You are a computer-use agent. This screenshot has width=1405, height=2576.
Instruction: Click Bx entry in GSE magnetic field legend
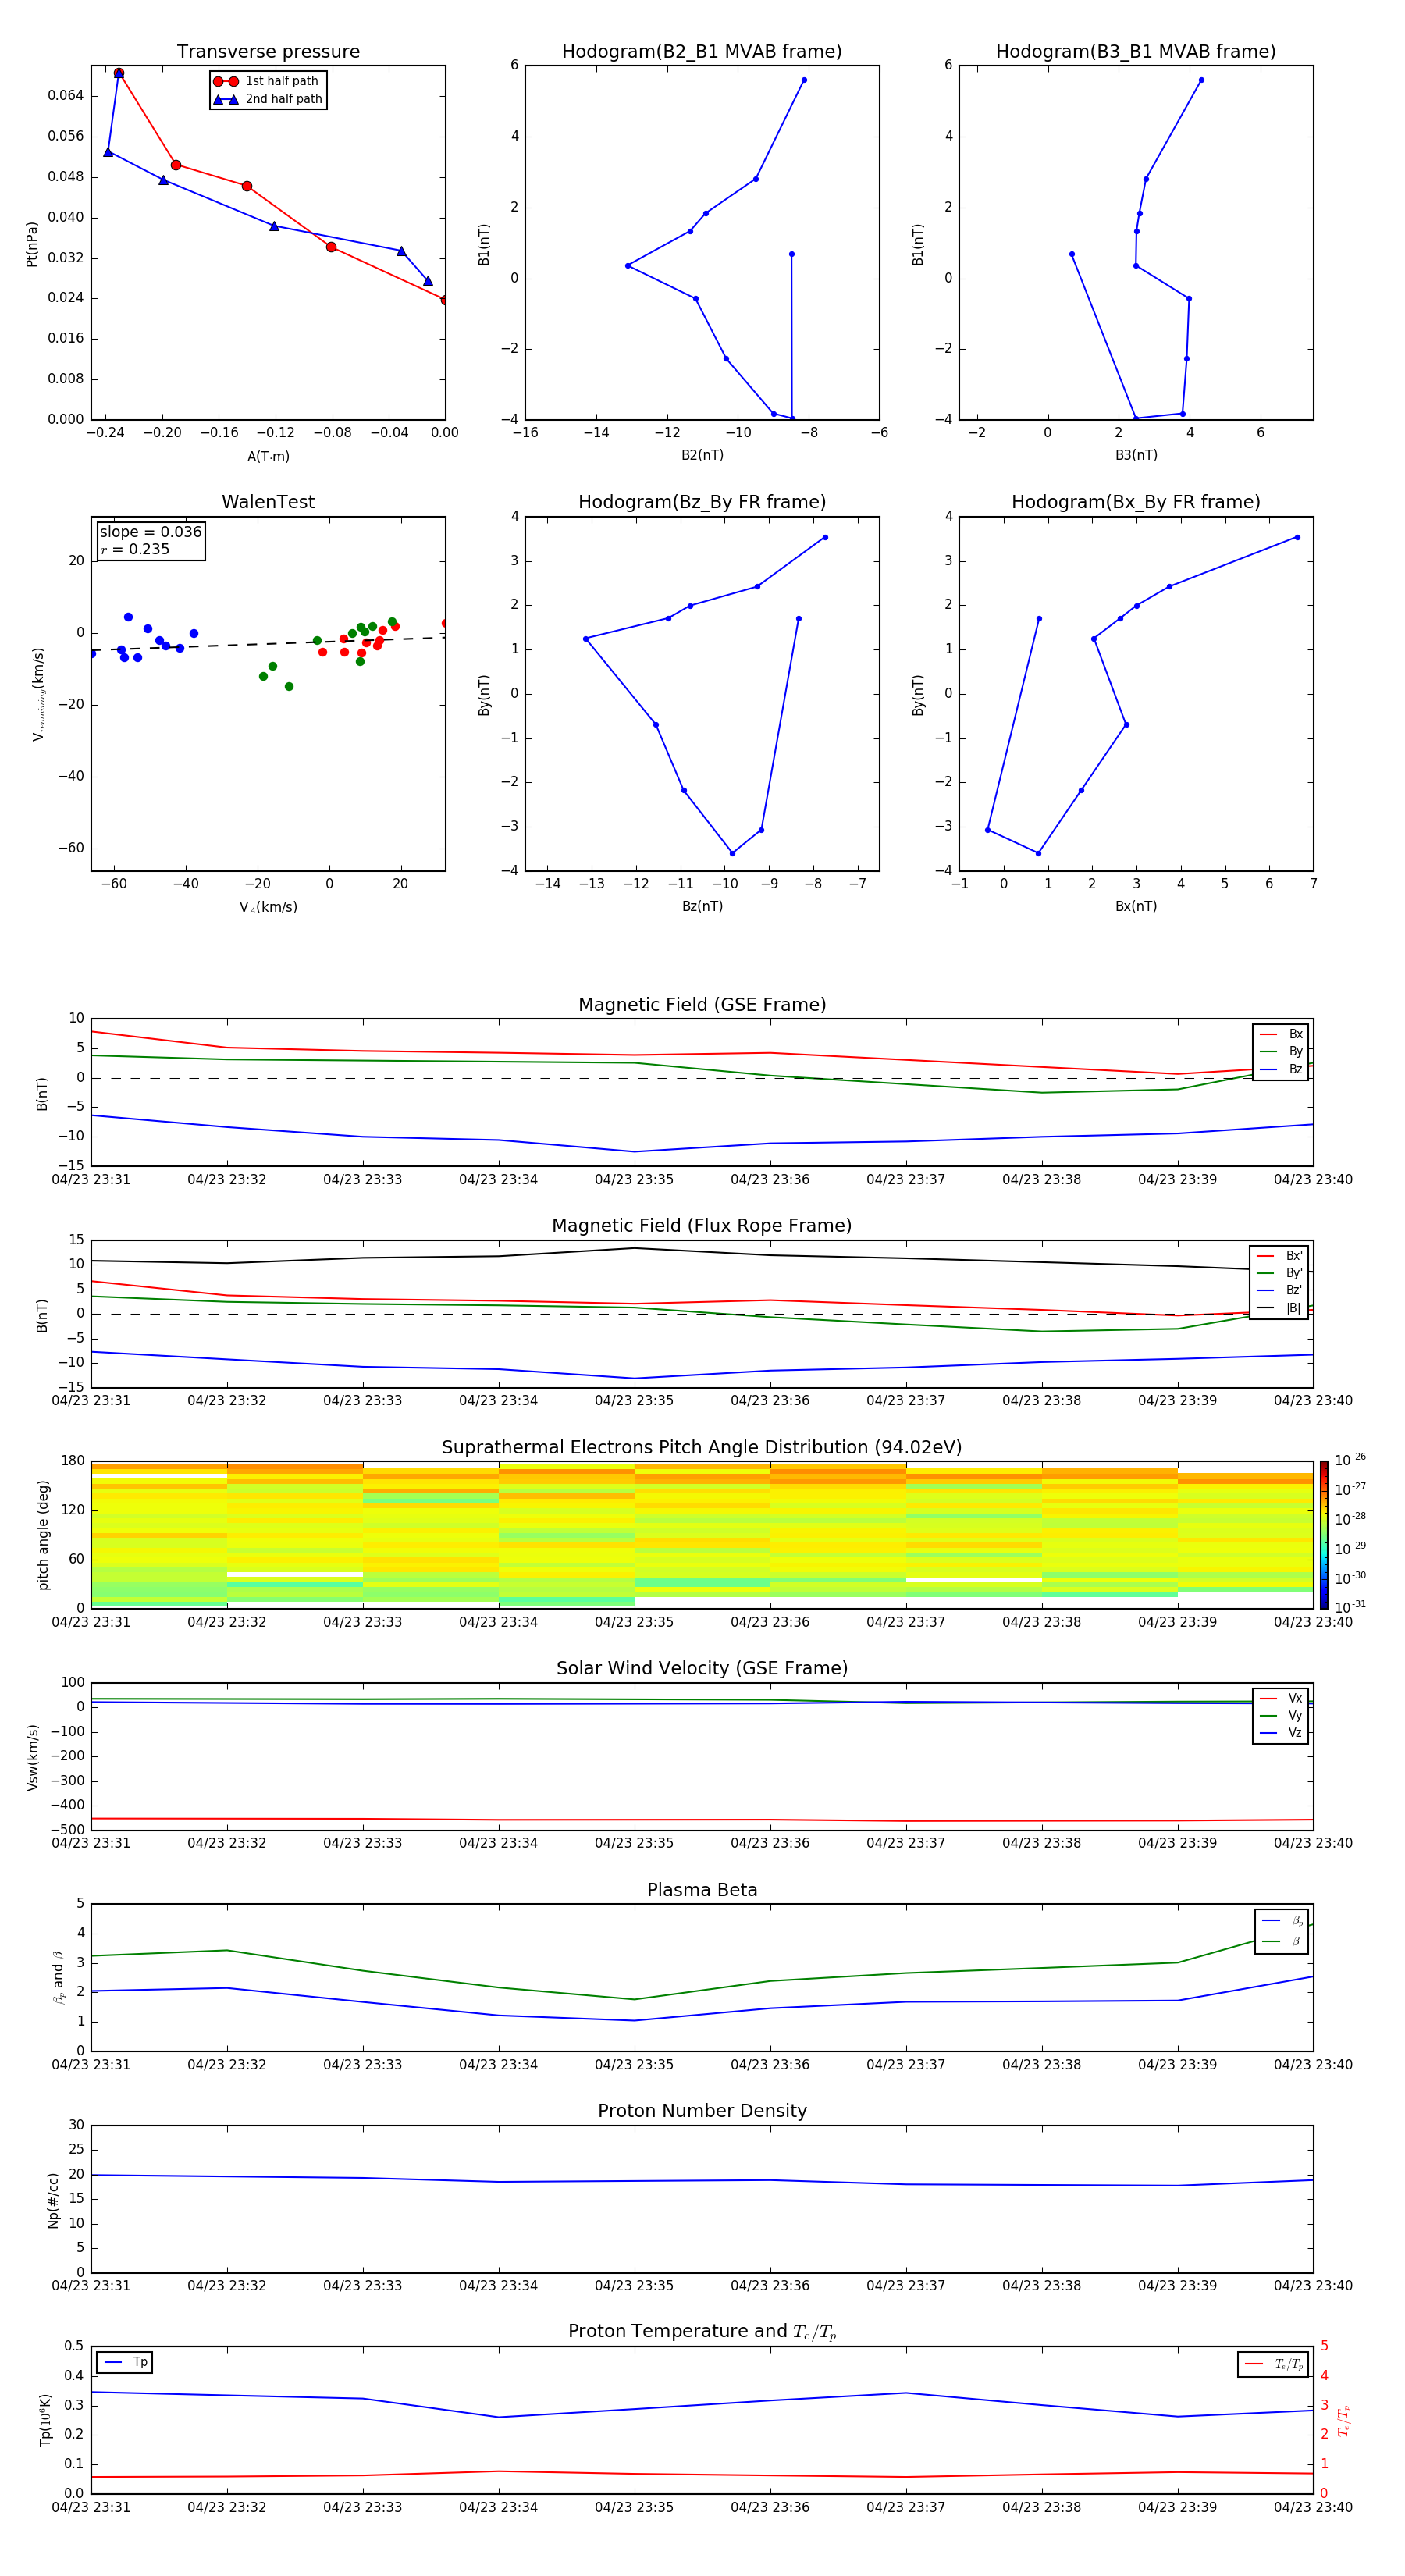(1281, 1035)
